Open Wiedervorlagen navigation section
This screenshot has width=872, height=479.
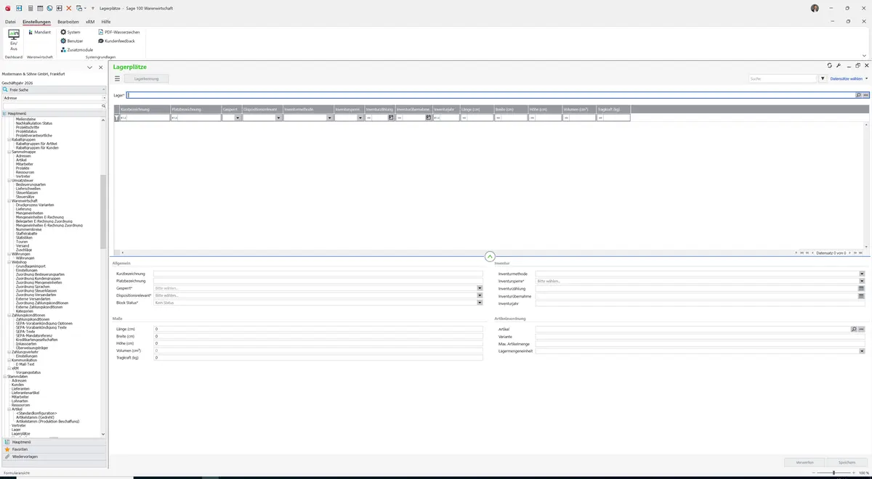54,457
